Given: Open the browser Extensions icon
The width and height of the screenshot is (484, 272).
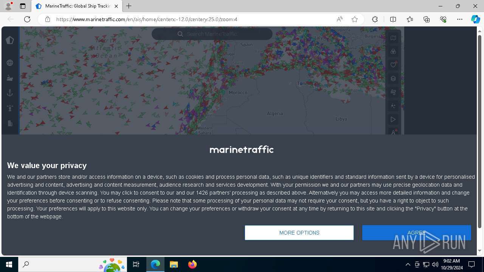Looking at the screenshot, I should click(375, 19).
